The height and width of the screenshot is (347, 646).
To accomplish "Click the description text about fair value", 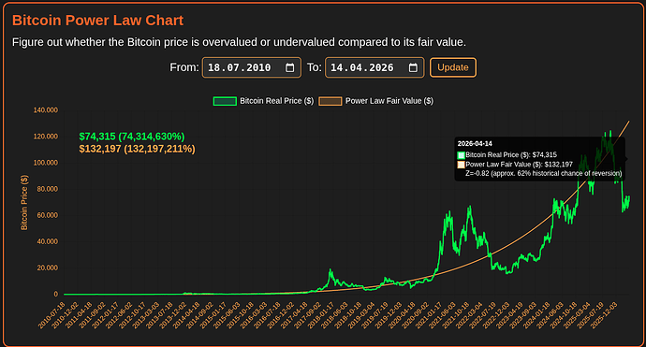I will [239, 42].
